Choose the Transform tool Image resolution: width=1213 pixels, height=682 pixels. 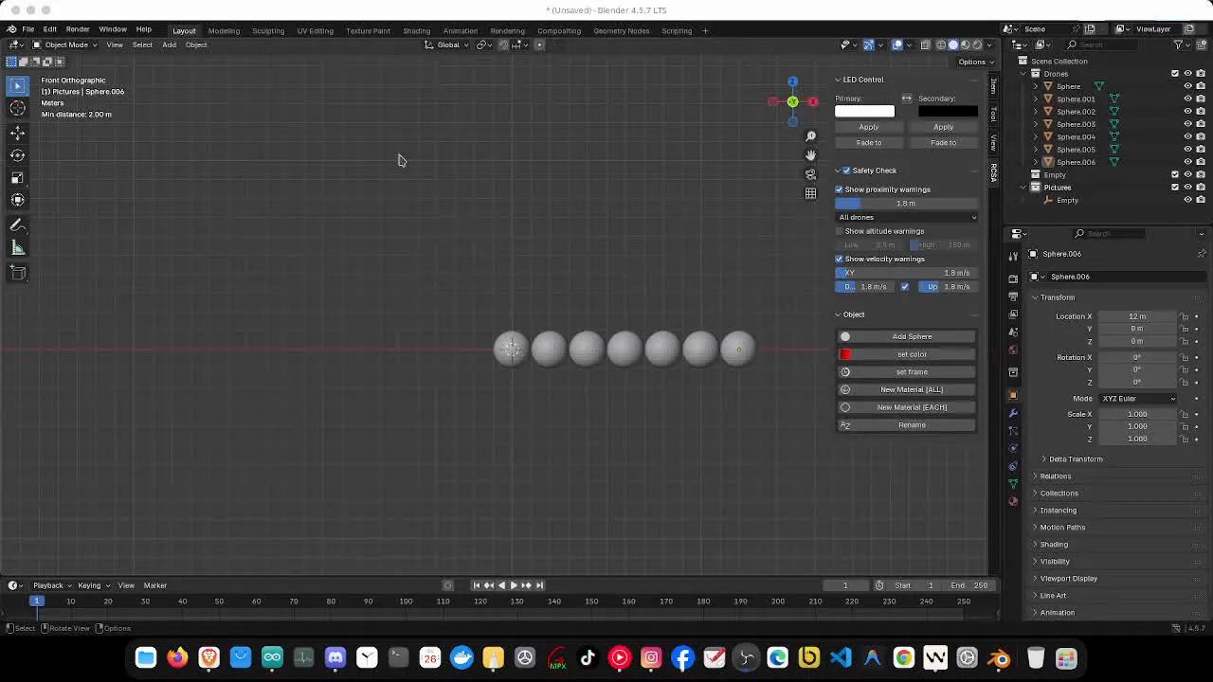(17, 200)
